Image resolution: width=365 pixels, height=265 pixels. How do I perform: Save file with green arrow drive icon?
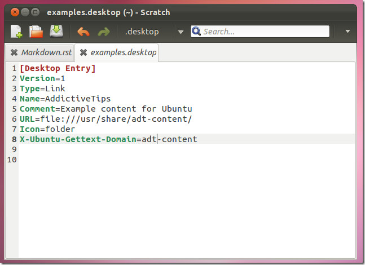click(x=56, y=31)
